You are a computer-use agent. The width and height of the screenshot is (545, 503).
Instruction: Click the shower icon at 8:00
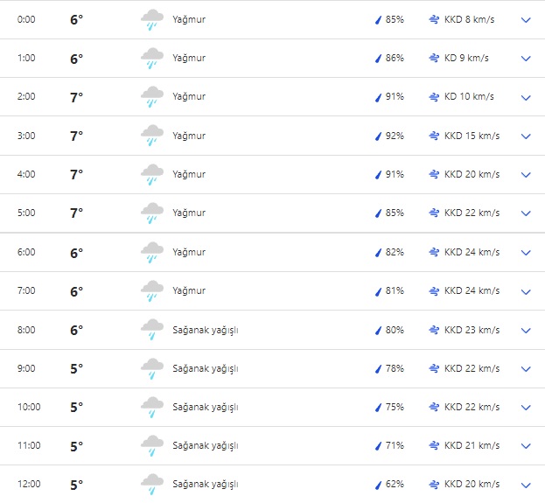151,330
